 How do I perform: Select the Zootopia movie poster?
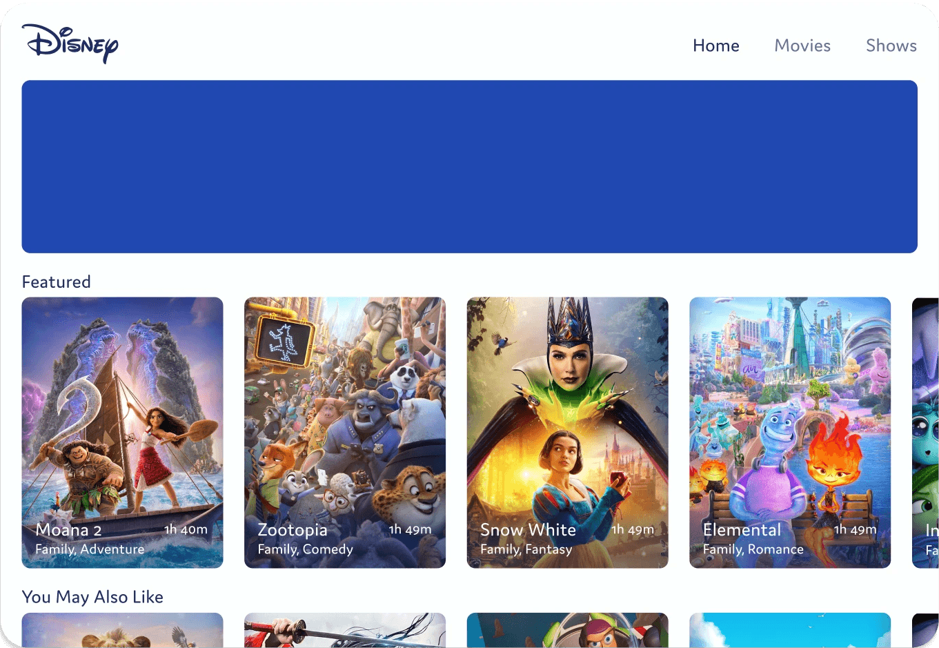click(345, 433)
